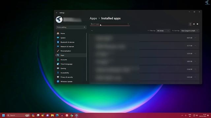Viewport: 211px width, 118px height.
Task: Click the 4.03 GB size value
Action: (x=190, y=38)
